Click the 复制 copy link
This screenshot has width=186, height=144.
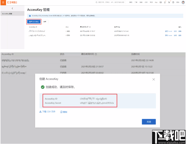coord(64,112)
